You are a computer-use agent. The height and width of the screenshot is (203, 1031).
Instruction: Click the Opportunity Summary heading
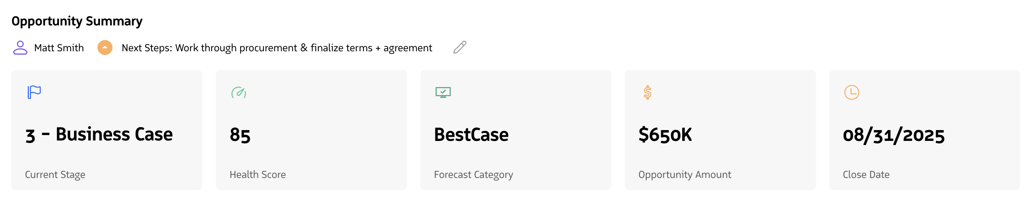pos(77,21)
